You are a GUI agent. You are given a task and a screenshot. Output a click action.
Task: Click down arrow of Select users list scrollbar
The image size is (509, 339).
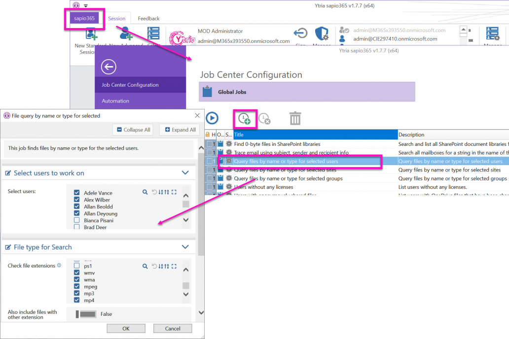pyautogui.click(x=185, y=220)
